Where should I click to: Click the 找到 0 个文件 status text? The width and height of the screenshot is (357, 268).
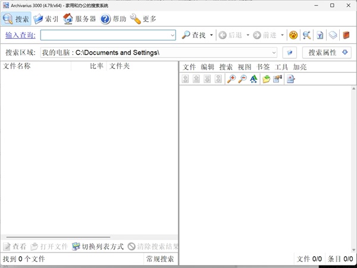24,259
